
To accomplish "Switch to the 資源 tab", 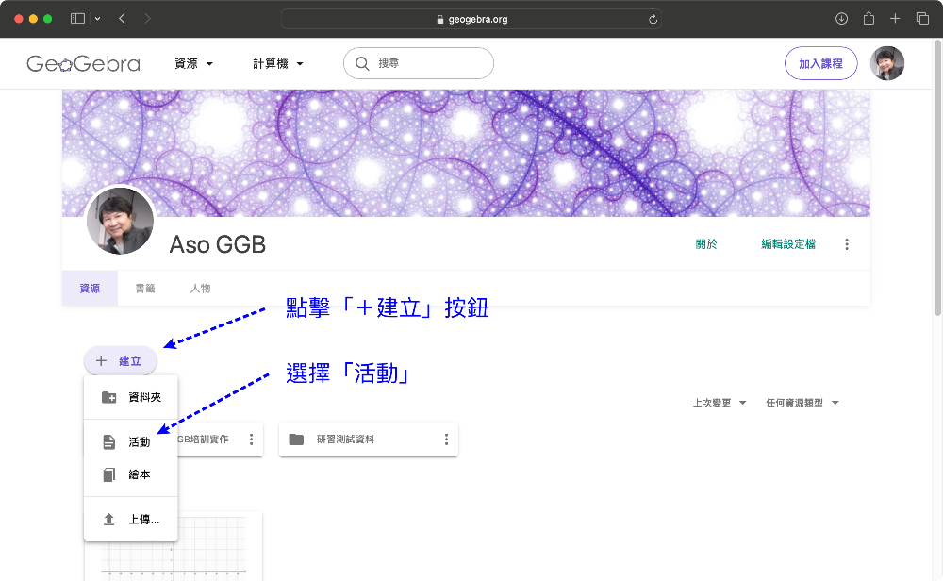I will (91, 289).
